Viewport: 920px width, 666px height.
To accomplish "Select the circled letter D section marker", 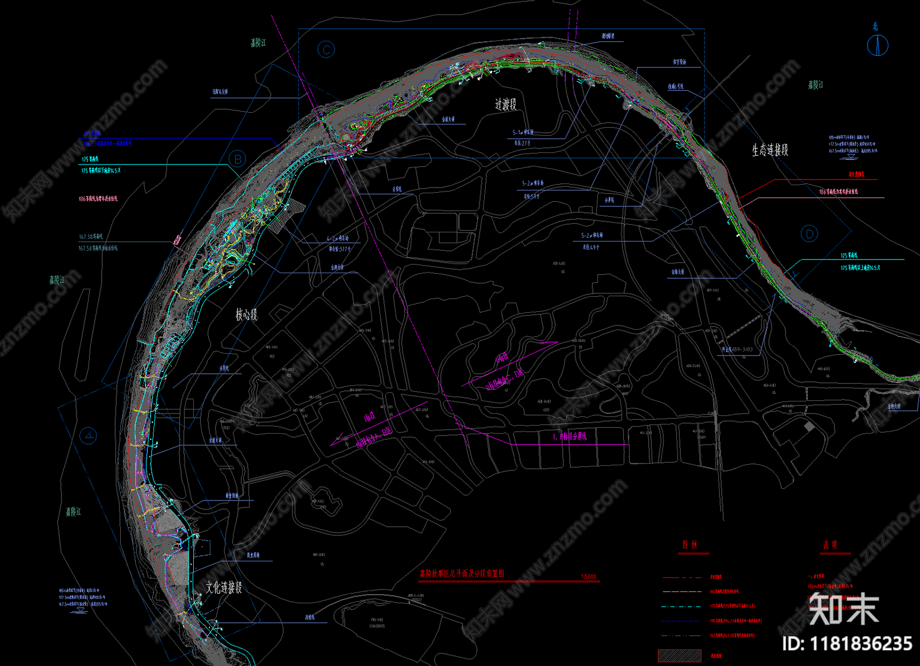I will pos(810,234).
